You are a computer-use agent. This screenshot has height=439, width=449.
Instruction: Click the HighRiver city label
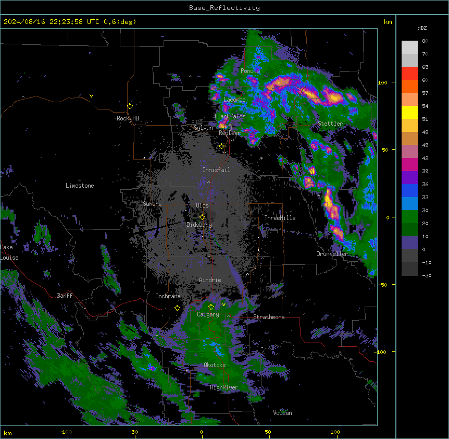pyautogui.click(x=224, y=387)
